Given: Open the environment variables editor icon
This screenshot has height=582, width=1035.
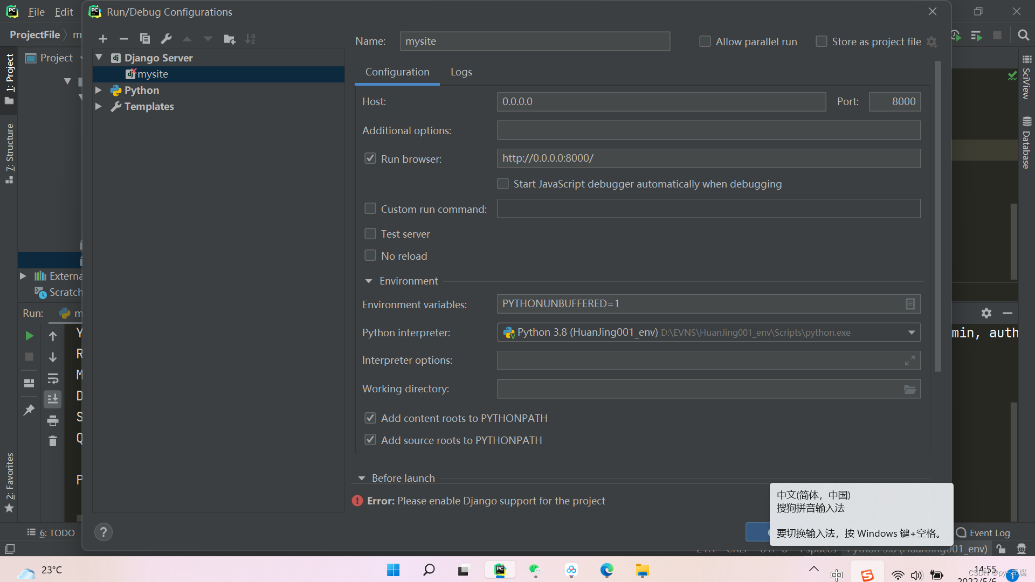Looking at the screenshot, I should coord(910,304).
